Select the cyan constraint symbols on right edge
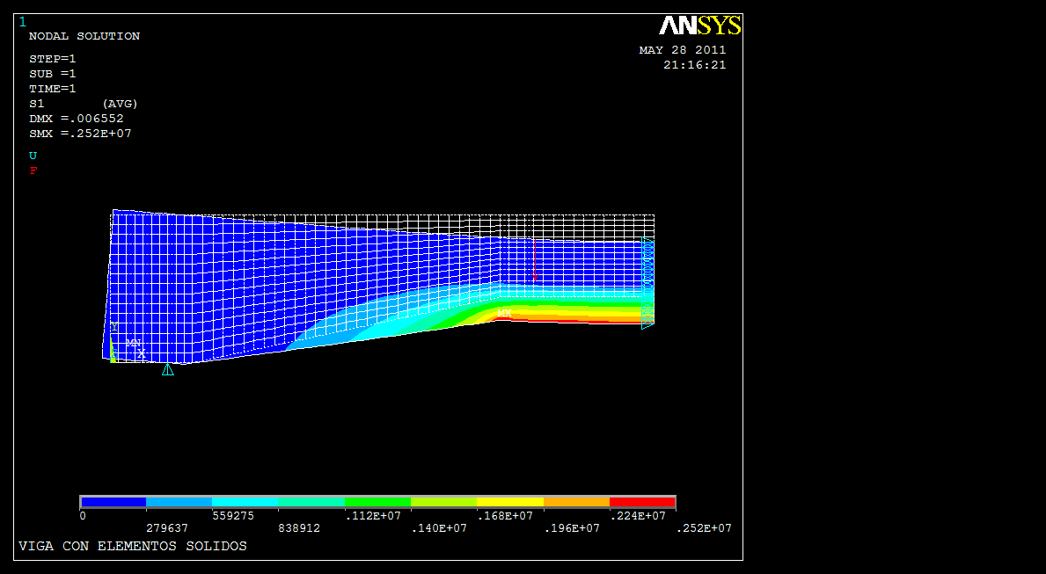Viewport: 1046px width, 574px height. click(x=647, y=281)
